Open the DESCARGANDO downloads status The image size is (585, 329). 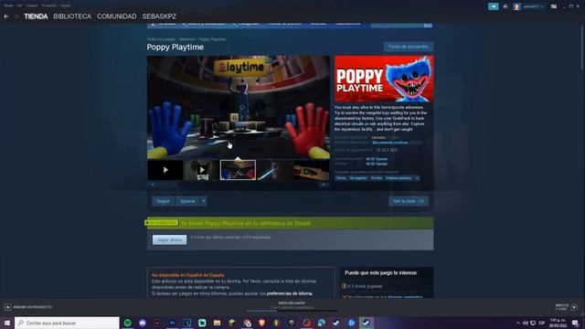[x=292, y=303]
